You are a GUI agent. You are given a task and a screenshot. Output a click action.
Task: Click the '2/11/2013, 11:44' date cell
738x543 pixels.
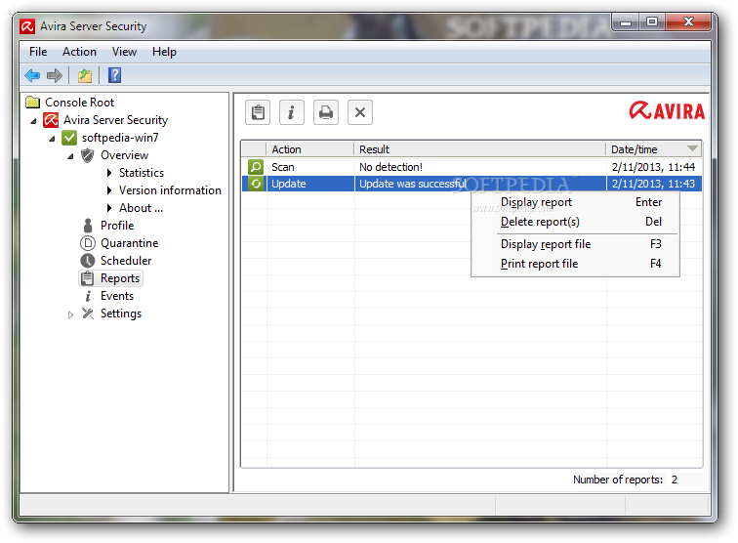click(653, 167)
